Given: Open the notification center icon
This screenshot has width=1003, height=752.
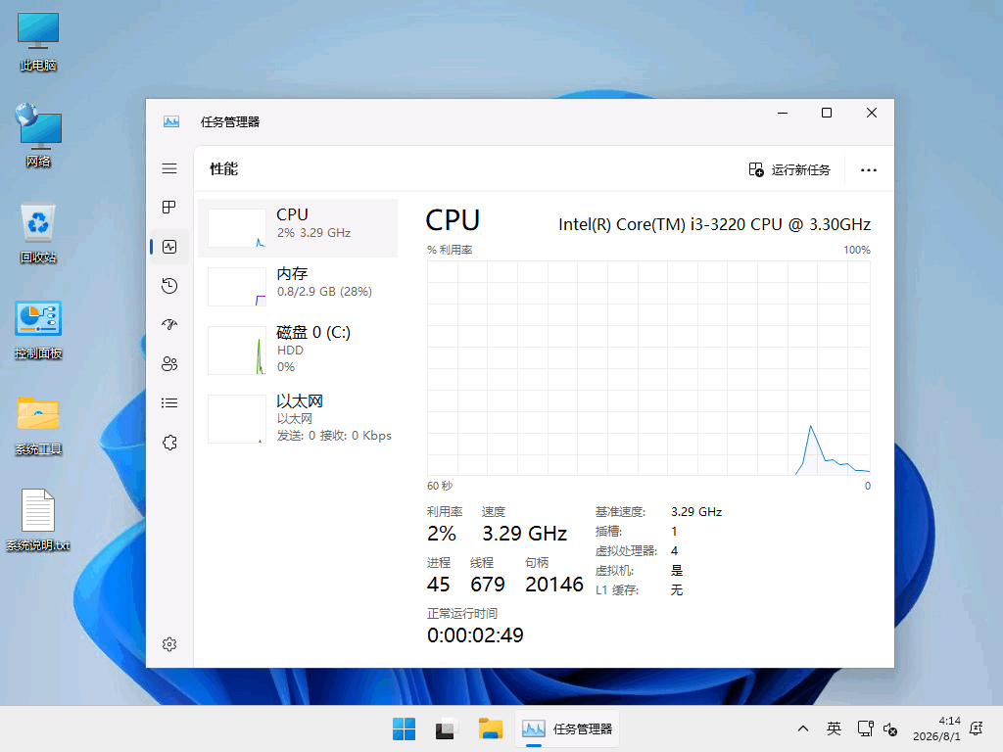Looking at the screenshot, I should pos(977,728).
